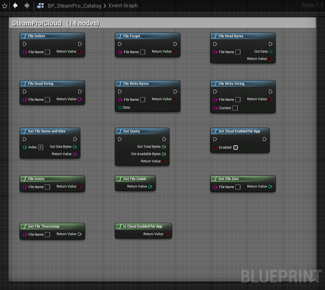Click File Write Bytes Return Value pin

175,99
